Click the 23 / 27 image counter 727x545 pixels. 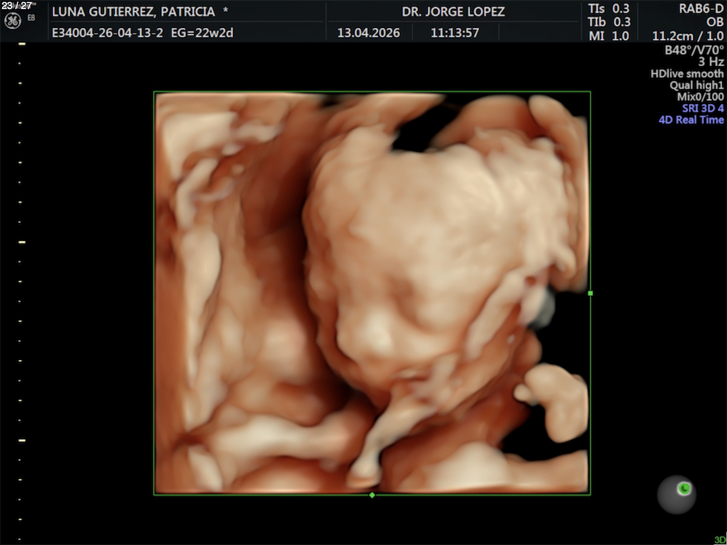[17, 5]
